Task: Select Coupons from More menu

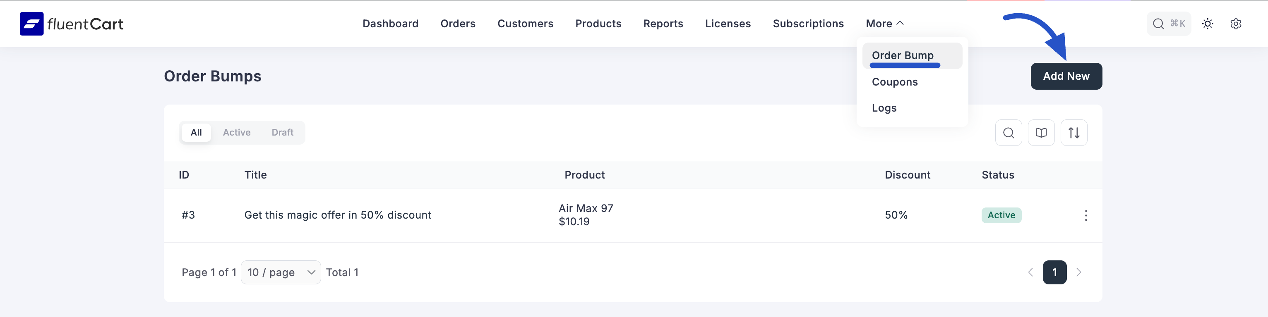Action: pyautogui.click(x=894, y=82)
